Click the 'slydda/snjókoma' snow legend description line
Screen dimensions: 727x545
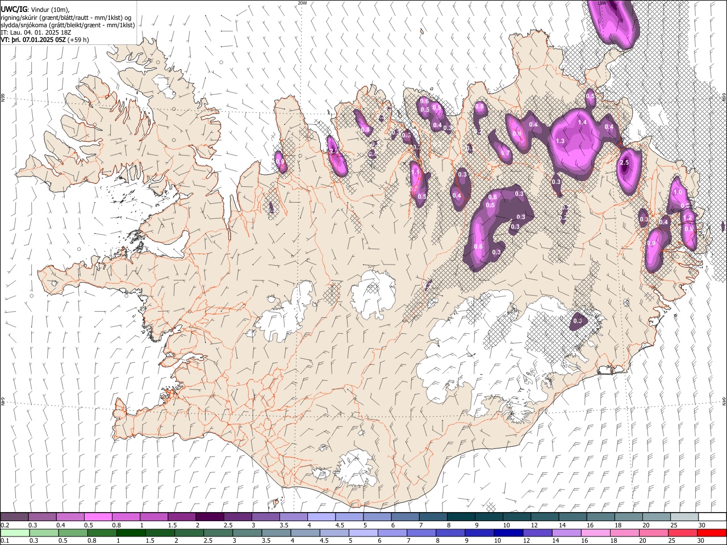point(68,25)
